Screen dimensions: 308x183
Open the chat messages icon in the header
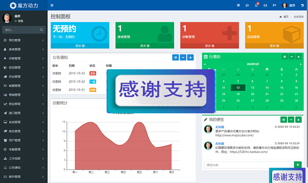247,5
